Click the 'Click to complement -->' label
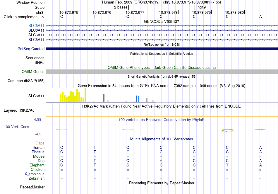This screenshot has height=194, width=278. pyautogui.click(x=24, y=17)
